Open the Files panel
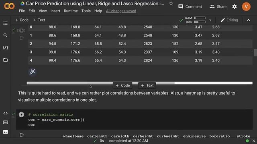257x144 pixels. click(x=5, y=60)
